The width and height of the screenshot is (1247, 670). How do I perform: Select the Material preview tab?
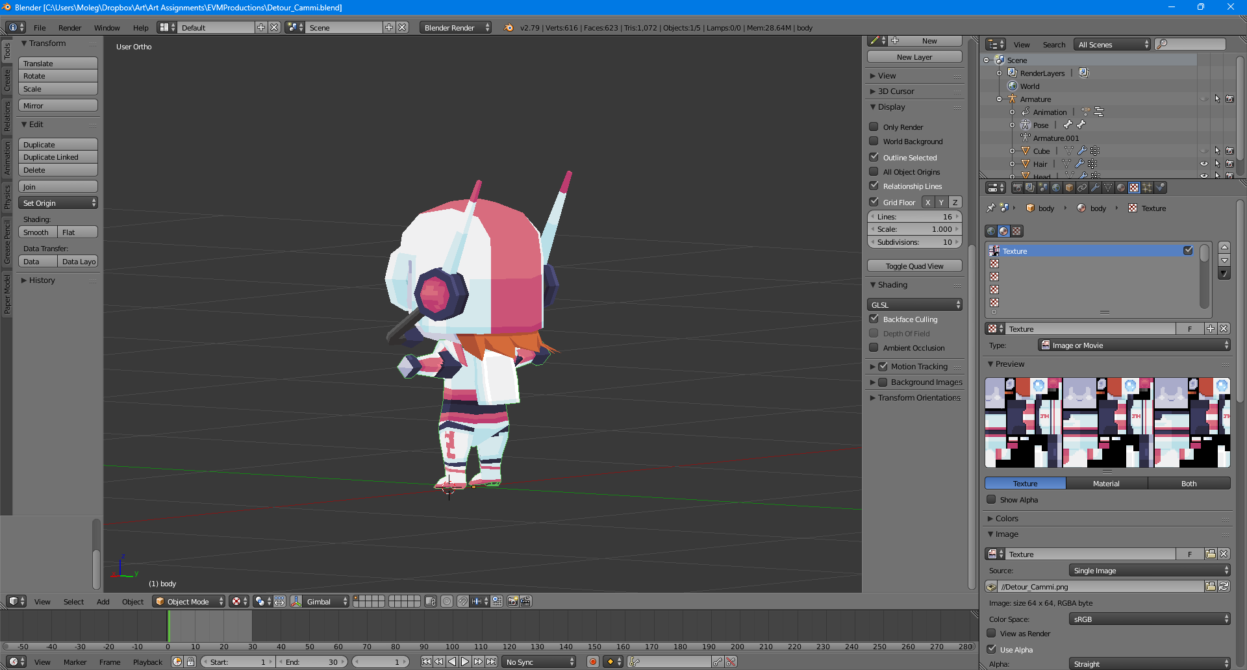[1106, 483]
